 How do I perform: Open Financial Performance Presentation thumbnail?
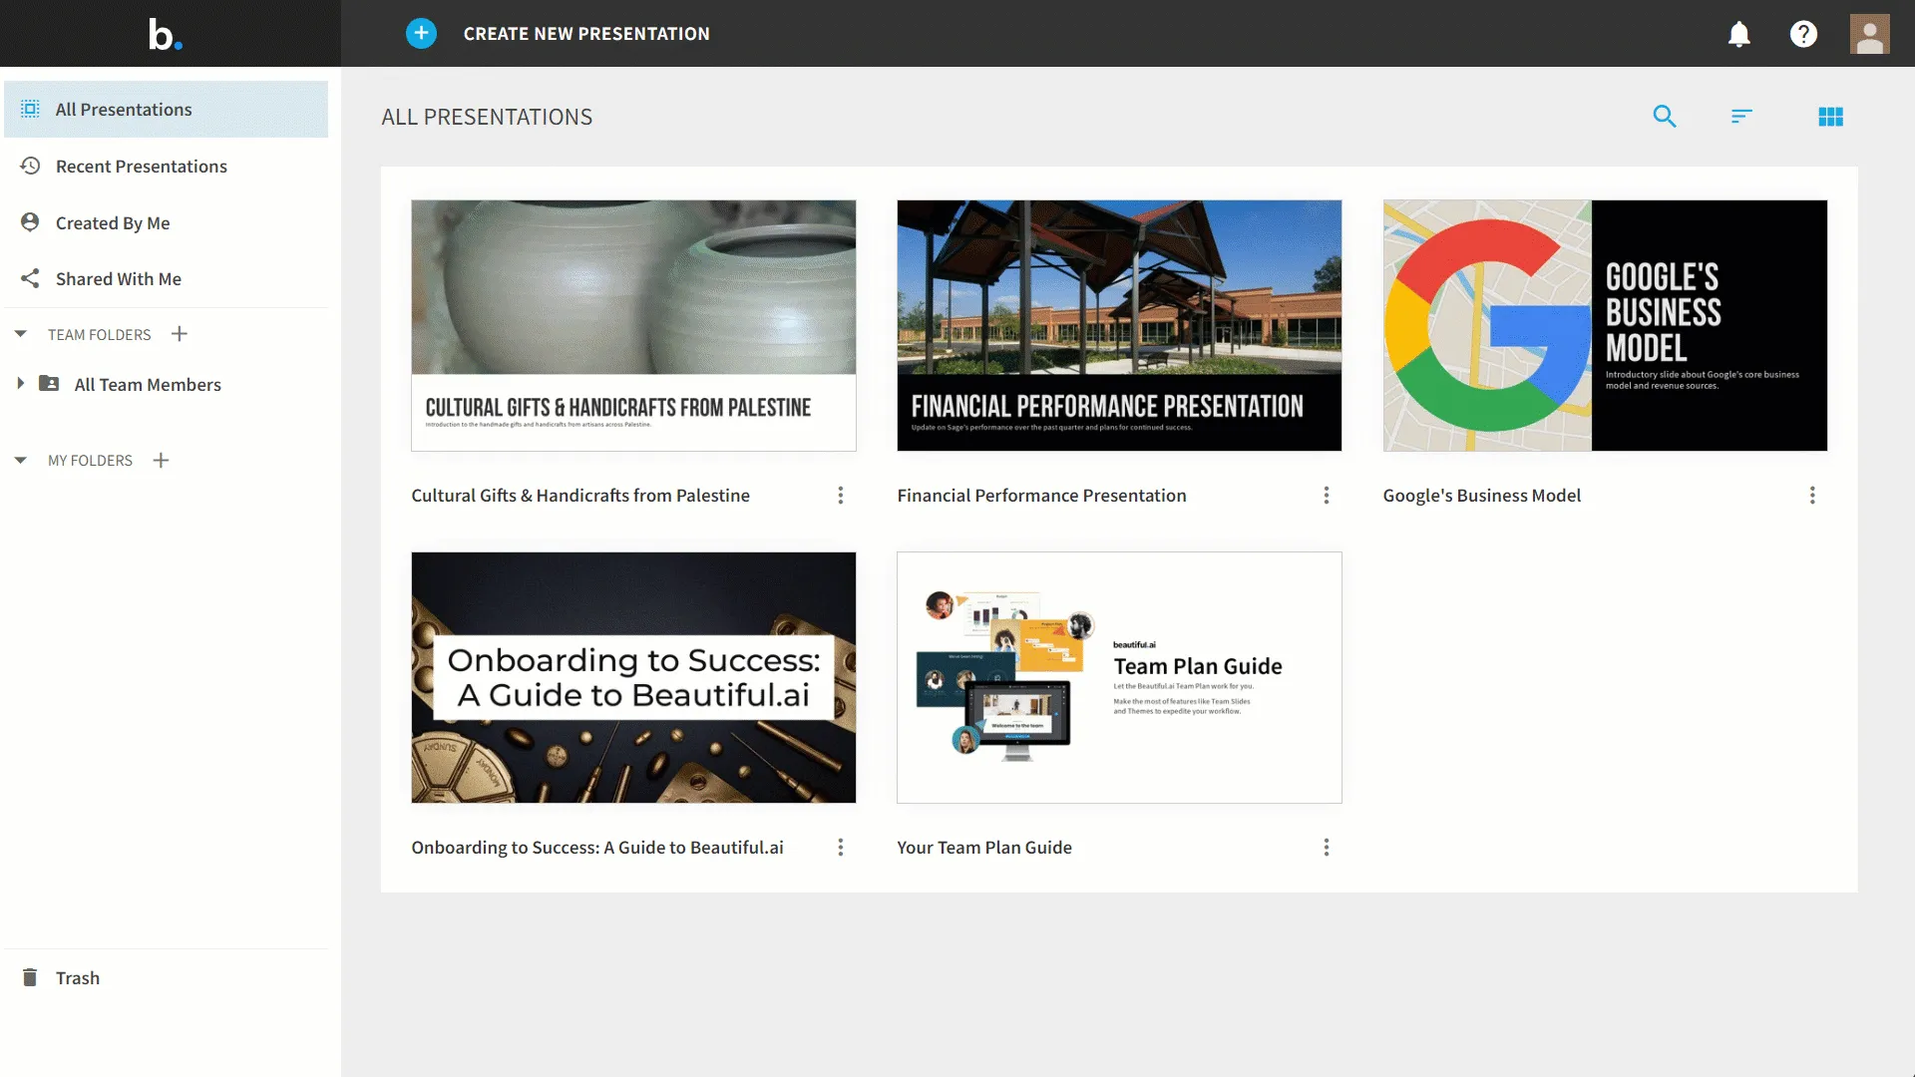1119,325
